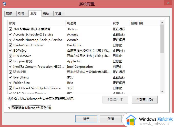This screenshot has width=174, height=127.
Task: Toggle the BDPYSvc checkbox
Action: click(11, 50)
